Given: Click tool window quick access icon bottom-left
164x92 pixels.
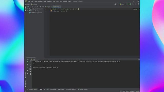Looking at the screenshot, I should click(x=25, y=91).
